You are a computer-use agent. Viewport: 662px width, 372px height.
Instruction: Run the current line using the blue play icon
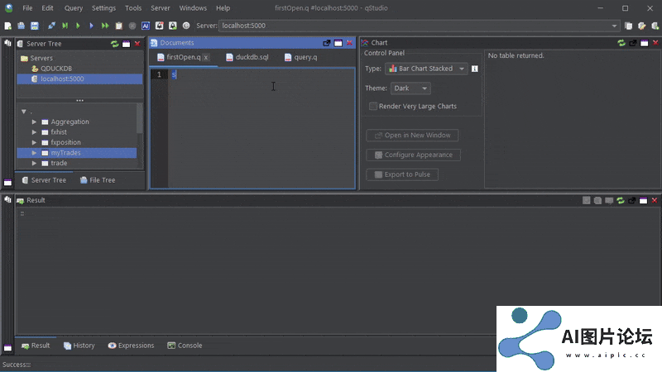pos(91,26)
